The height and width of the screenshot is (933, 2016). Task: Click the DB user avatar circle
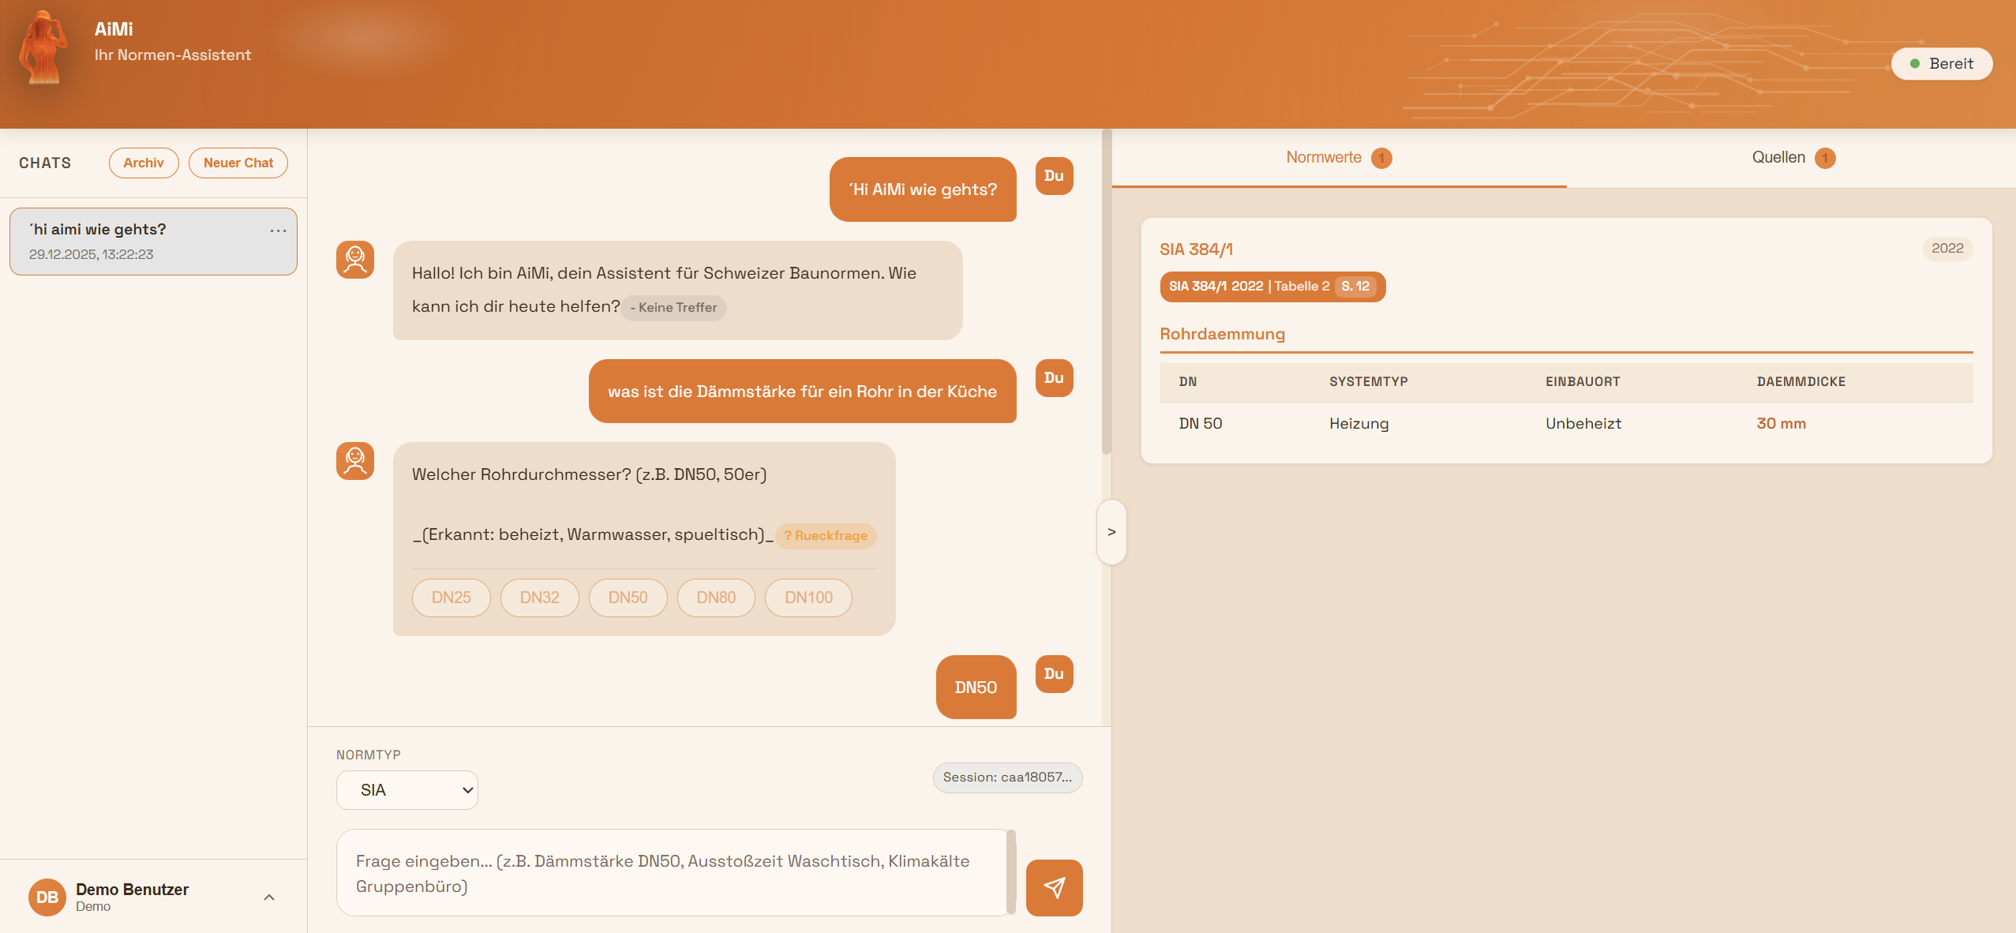[x=47, y=897]
